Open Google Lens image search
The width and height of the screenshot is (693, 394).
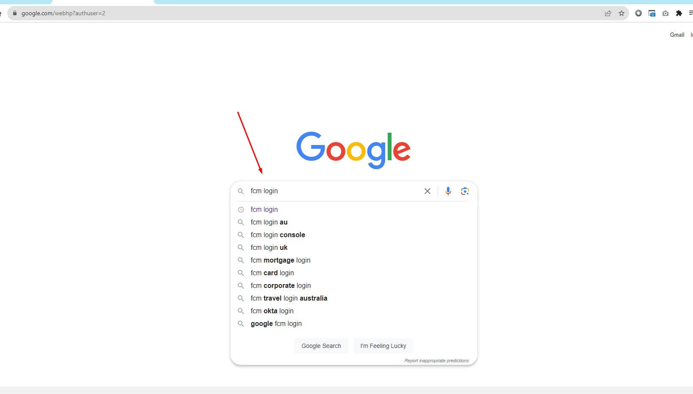click(465, 191)
